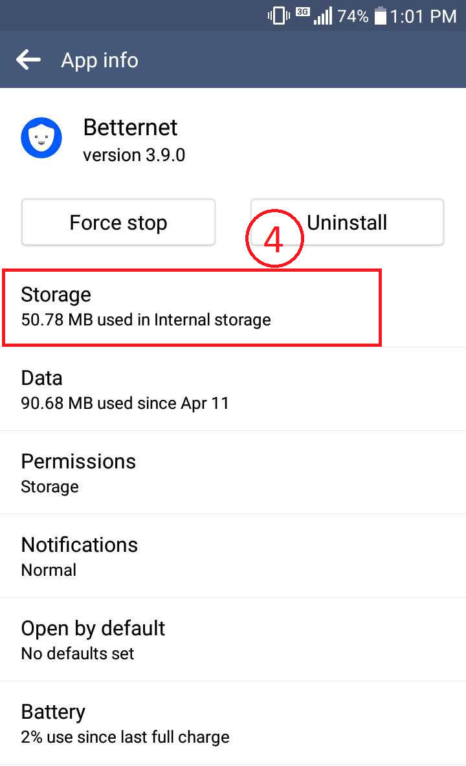This screenshot has height=766, width=466.
Task: Tap the red circled number 4 marker
Action: point(274,238)
